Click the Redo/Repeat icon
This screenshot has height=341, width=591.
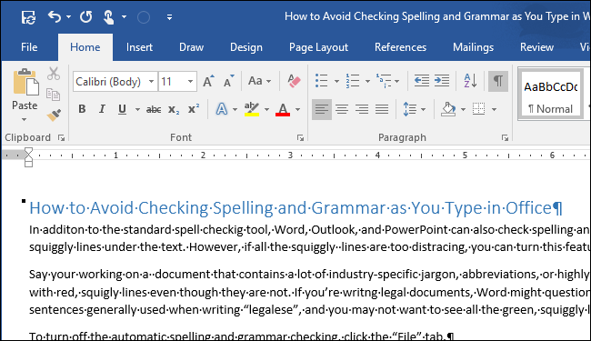click(86, 16)
